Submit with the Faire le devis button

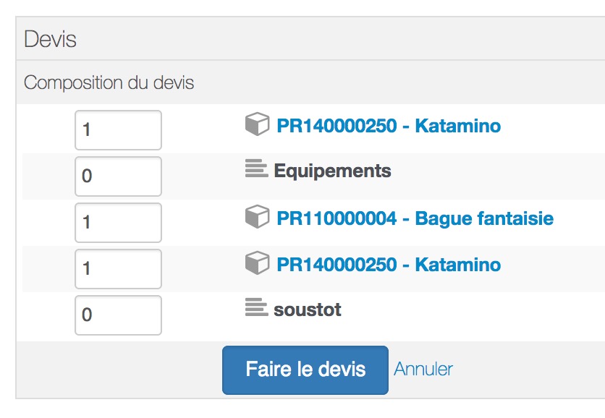click(305, 370)
